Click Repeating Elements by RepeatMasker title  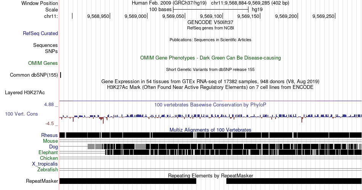(210, 176)
